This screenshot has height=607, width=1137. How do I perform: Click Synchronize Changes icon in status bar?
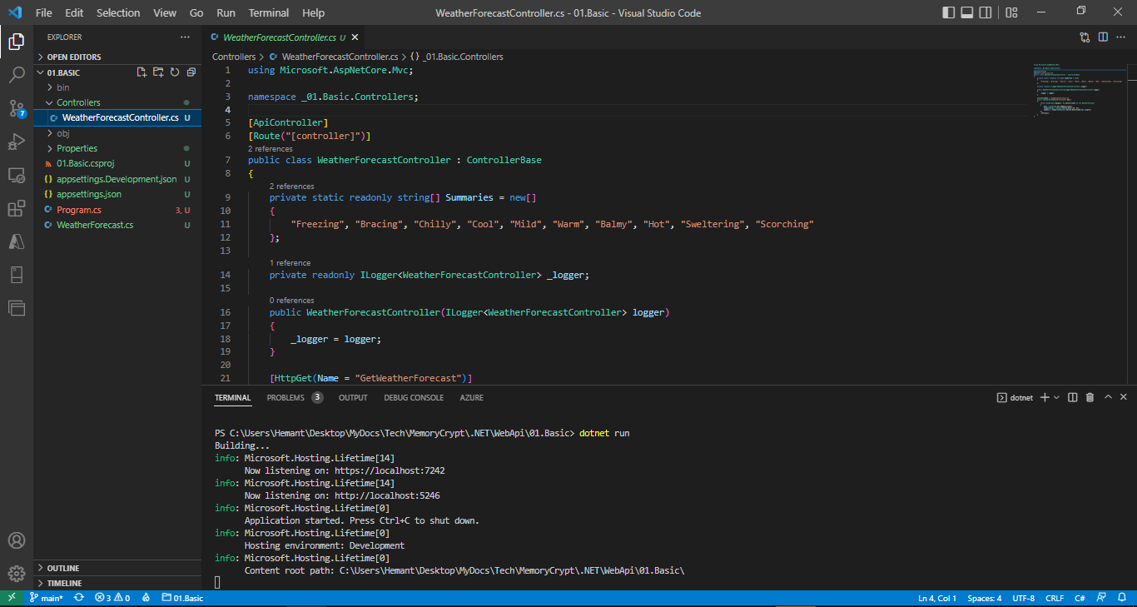79,598
